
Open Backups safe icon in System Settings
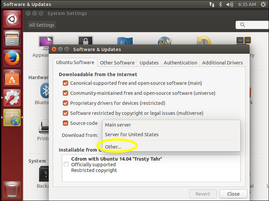(44, 174)
